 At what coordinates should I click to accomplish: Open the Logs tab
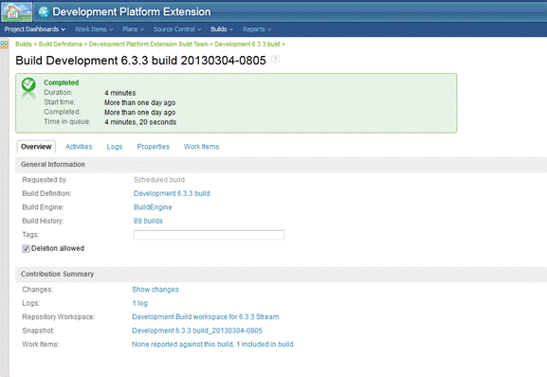[115, 147]
